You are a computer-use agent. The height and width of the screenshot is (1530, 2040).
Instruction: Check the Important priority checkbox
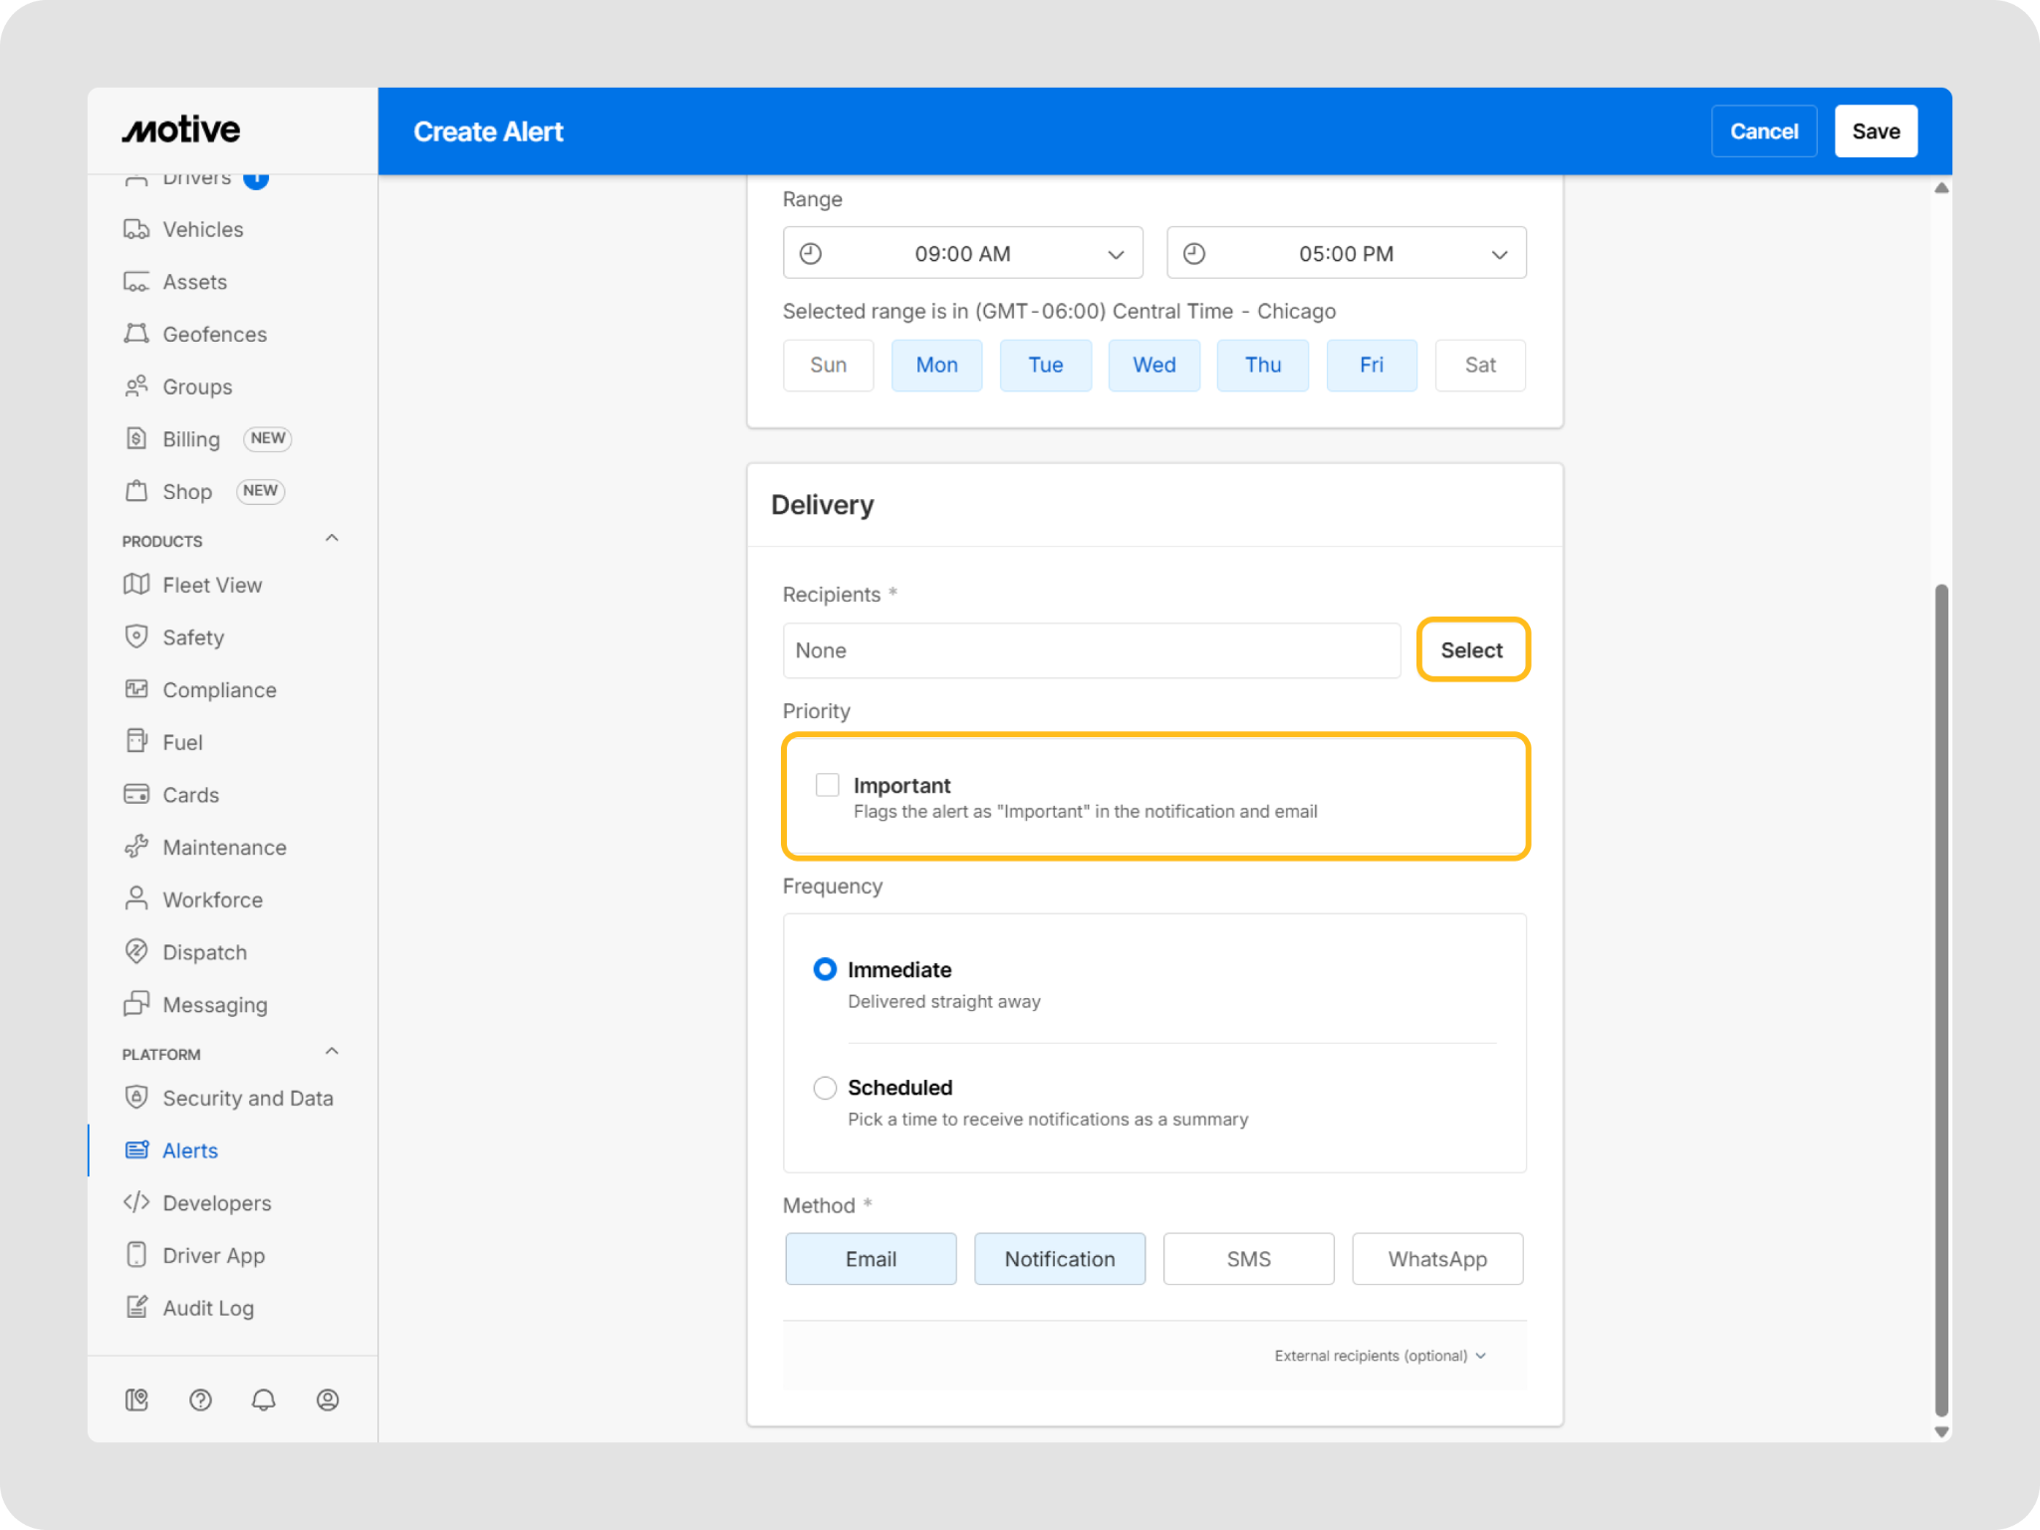827,785
